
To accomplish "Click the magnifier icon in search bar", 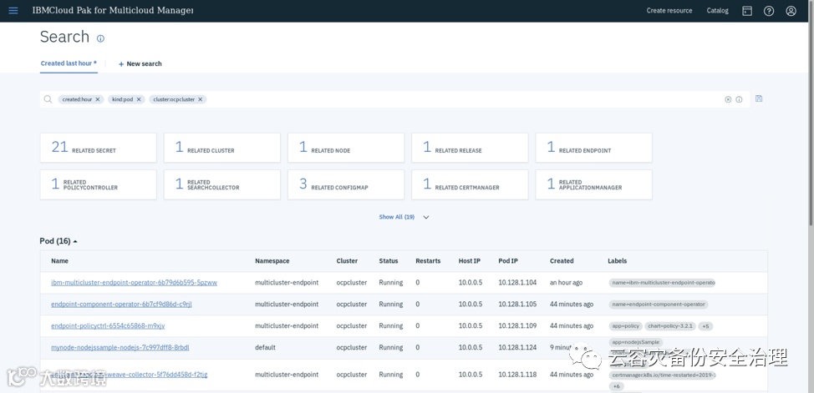I will click(48, 99).
